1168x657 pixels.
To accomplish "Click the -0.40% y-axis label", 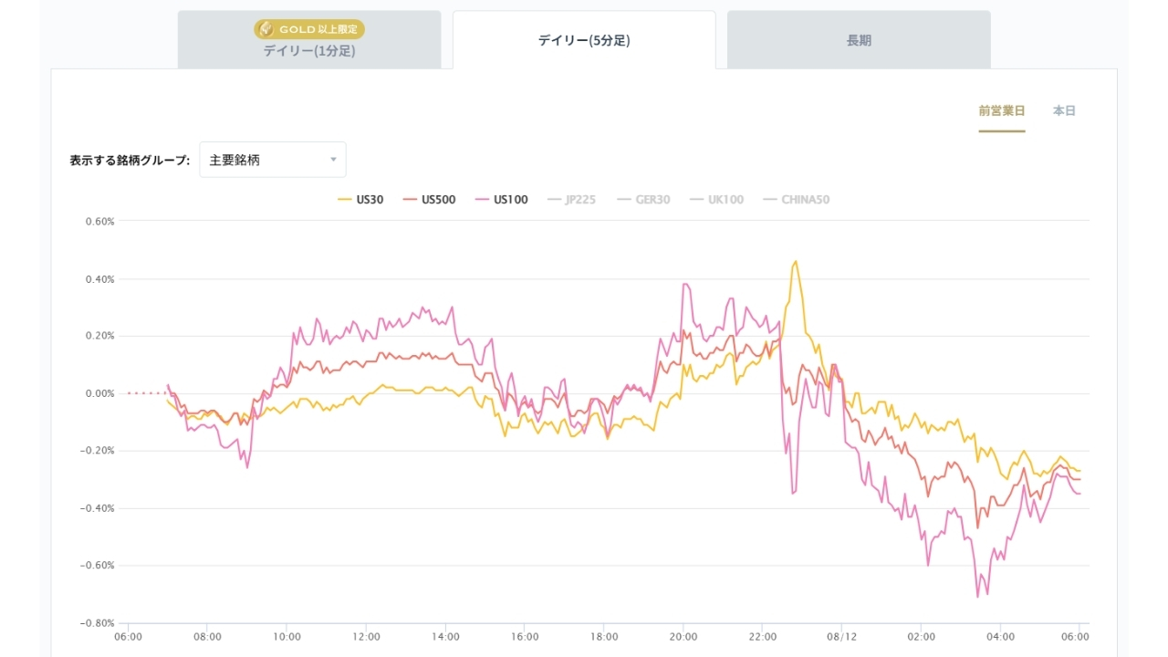I will 98,508.
